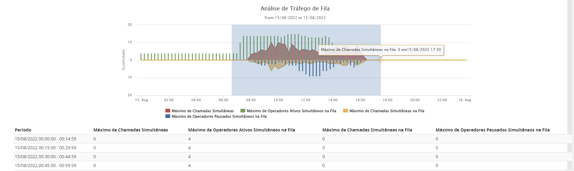Image resolution: width=574 pixels, height=171 pixels.
Task: Click the 10:00 label on the time axis
Action: click(x=278, y=100)
